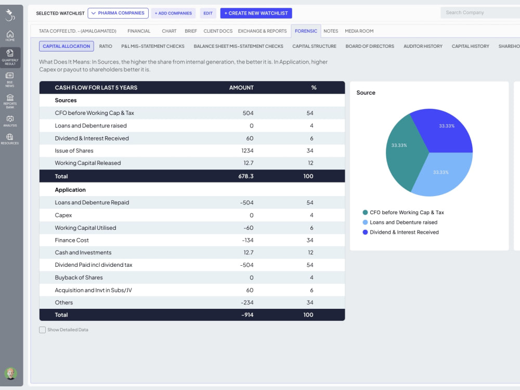The height and width of the screenshot is (390, 520).
Task: Switch to Financial tab
Action: click(x=139, y=31)
